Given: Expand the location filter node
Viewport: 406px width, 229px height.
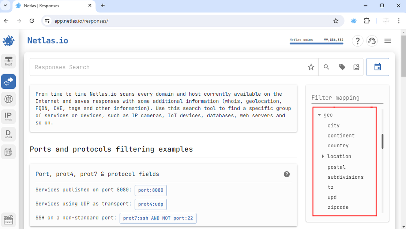Looking at the screenshot, I should click(x=323, y=156).
